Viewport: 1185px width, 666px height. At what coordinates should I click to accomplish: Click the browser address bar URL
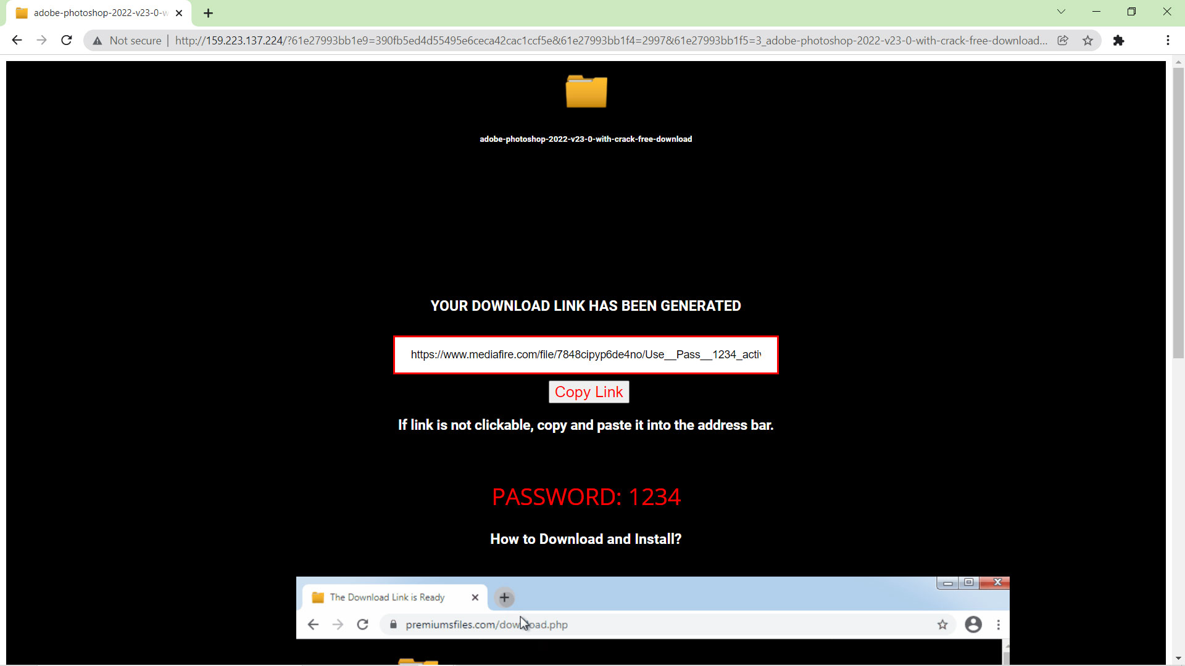pos(611,41)
